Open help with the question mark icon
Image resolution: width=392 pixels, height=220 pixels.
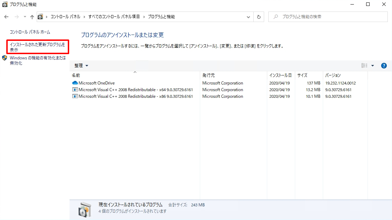click(384, 66)
